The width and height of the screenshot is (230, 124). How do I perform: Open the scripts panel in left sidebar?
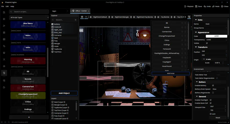(x=4, y=73)
